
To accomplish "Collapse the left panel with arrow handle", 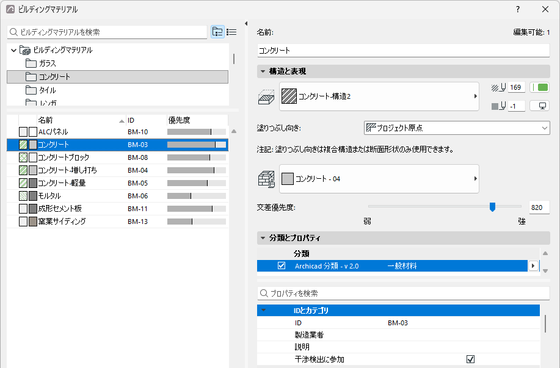I will [x=246, y=24].
